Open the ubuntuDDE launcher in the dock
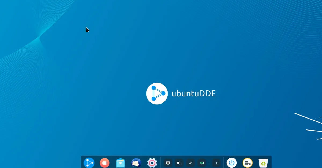This screenshot has width=322, height=168. [89, 163]
